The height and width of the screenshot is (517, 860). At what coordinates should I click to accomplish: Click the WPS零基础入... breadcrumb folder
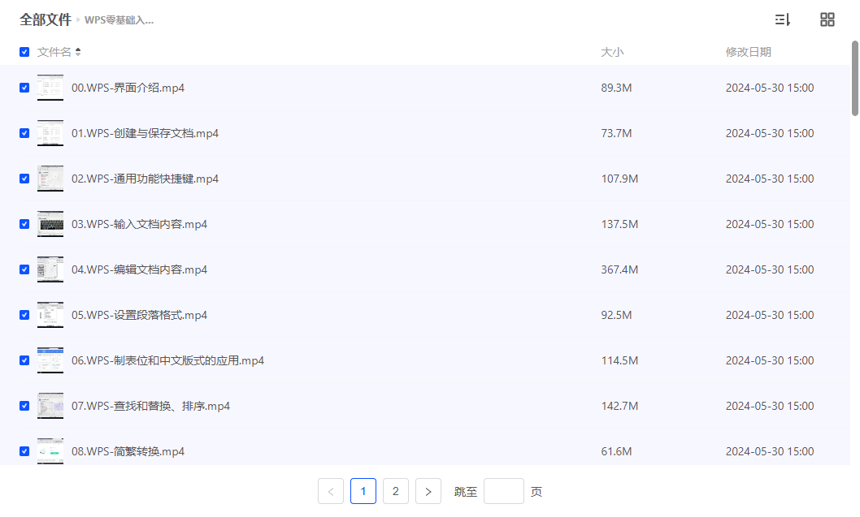[x=119, y=20]
